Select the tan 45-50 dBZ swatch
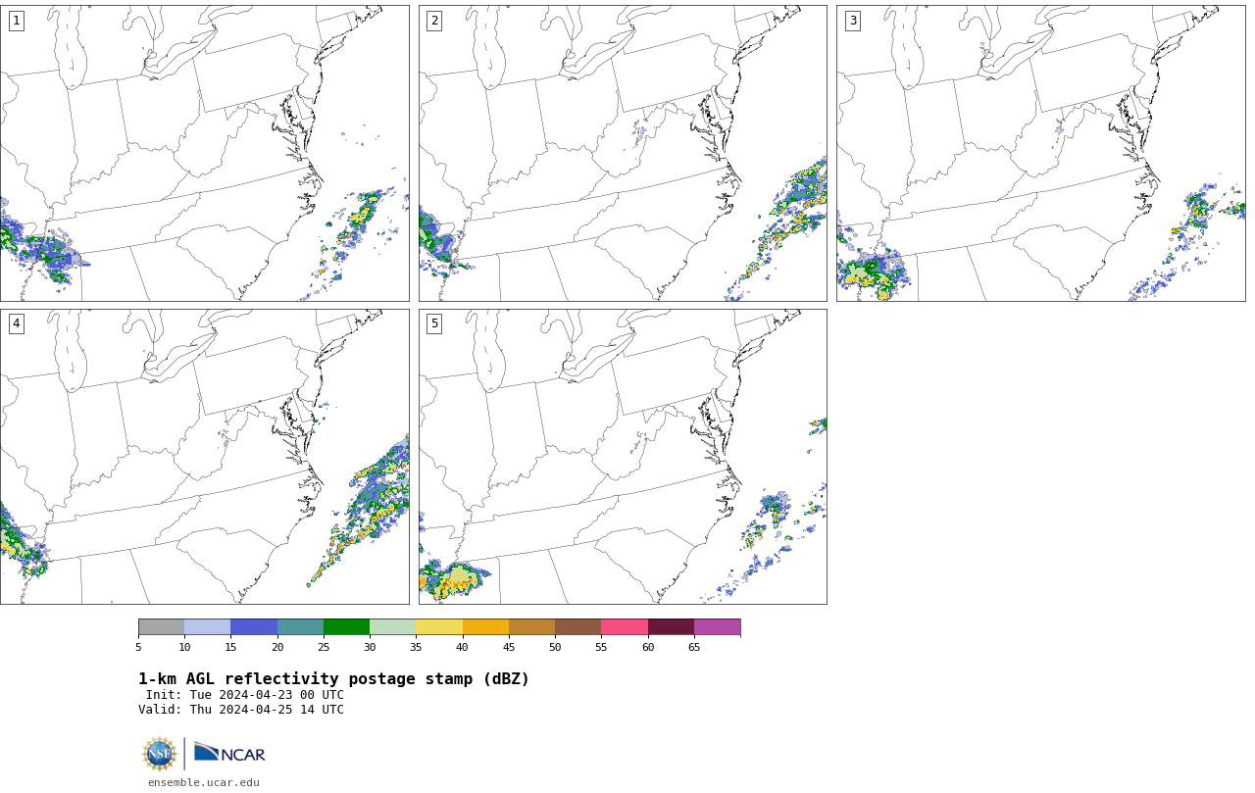This screenshot has height=793, width=1255. [531, 627]
